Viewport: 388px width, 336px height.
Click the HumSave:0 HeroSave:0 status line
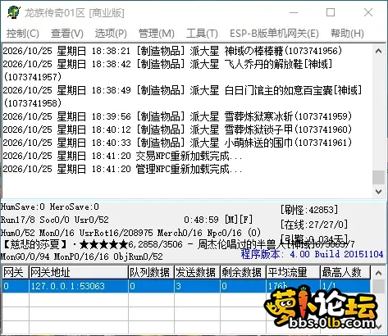tap(50, 207)
